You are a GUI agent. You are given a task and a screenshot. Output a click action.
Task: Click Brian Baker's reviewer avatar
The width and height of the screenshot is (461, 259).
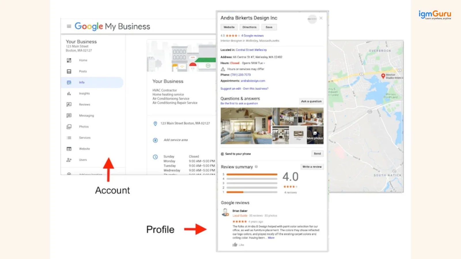[x=225, y=212]
